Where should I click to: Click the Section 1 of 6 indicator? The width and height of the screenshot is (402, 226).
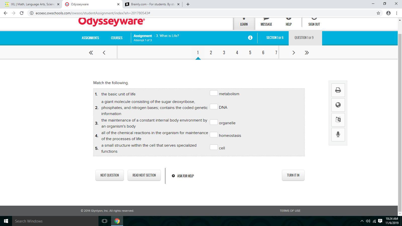(x=275, y=38)
